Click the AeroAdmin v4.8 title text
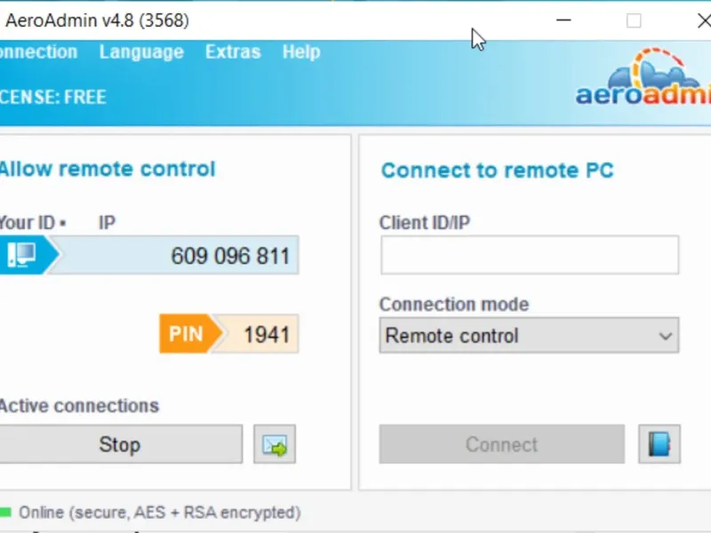711x533 pixels. click(x=97, y=20)
